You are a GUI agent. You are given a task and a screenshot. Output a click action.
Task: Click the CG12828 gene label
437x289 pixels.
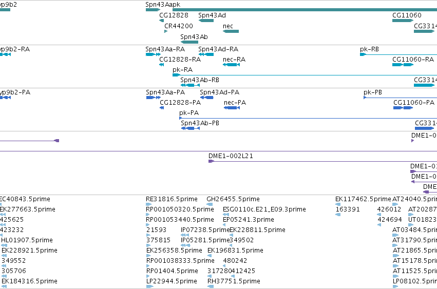coord(174,15)
